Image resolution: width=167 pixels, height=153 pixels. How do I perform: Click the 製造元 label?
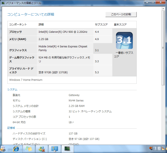pyautogui.click(x=16, y=95)
